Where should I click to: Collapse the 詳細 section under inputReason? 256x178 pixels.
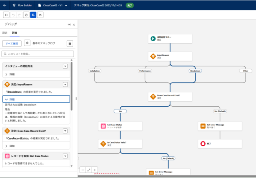tap(12, 99)
